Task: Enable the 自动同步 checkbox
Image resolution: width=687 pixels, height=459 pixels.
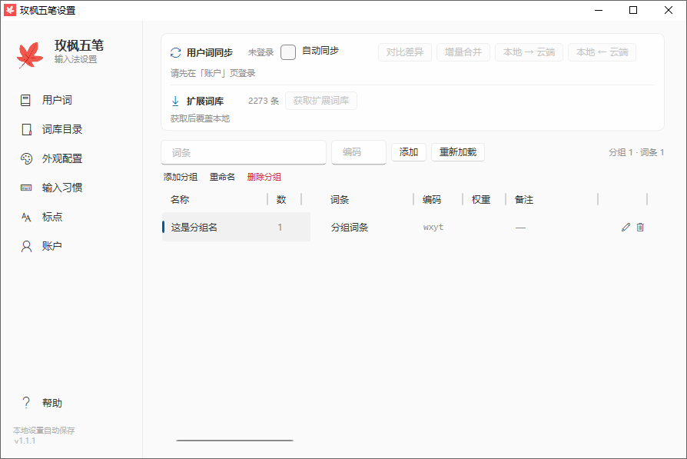Action: tap(288, 52)
